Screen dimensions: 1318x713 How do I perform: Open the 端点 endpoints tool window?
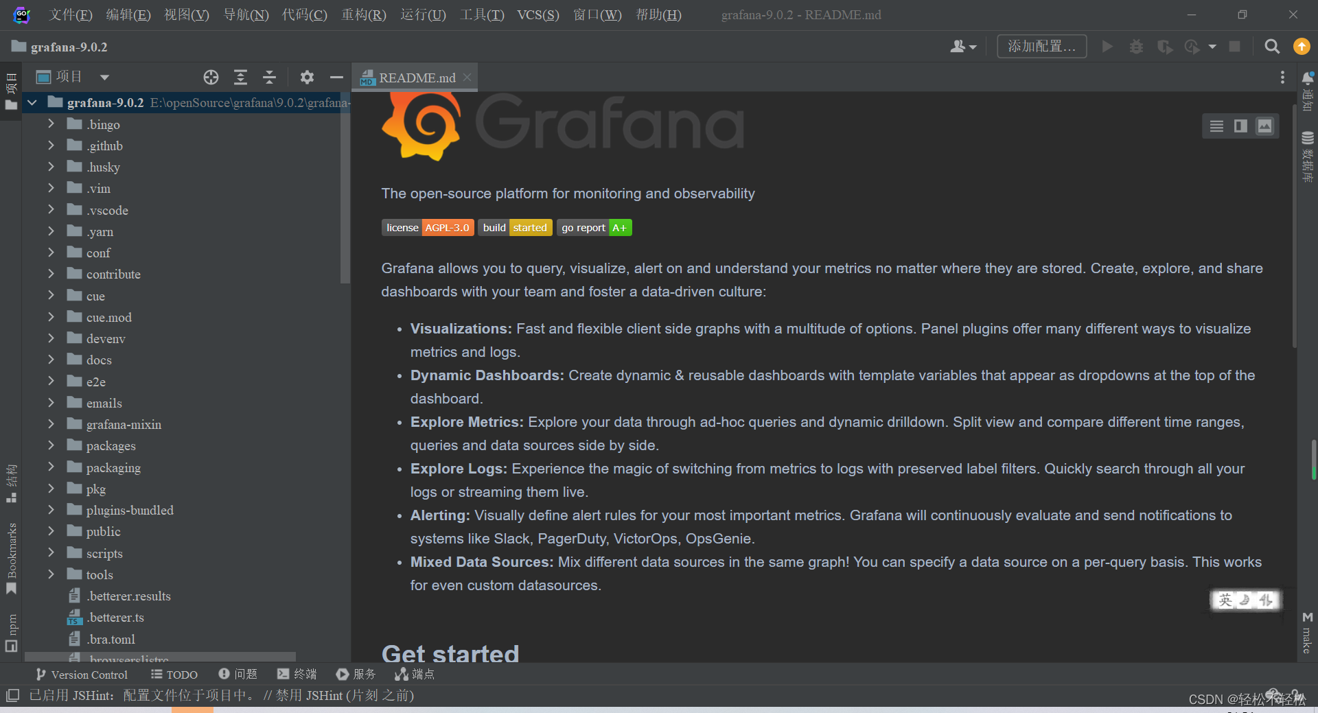(x=415, y=675)
